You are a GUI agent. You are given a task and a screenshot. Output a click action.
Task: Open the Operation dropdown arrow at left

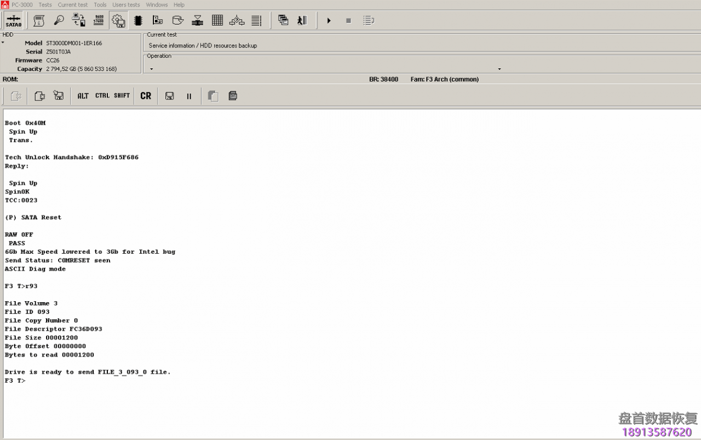(151, 69)
